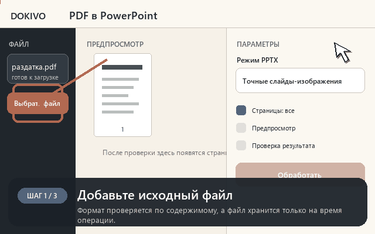Toggle the Проверка результата checkbox
Image resolution: width=375 pixels, height=234 pixels.
click(x=241, y=146)
